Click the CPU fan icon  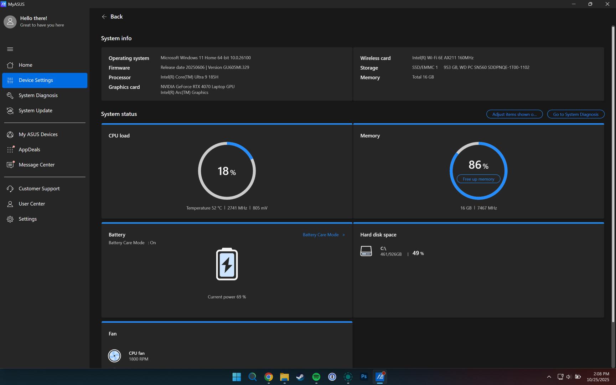tap(114, 356)
